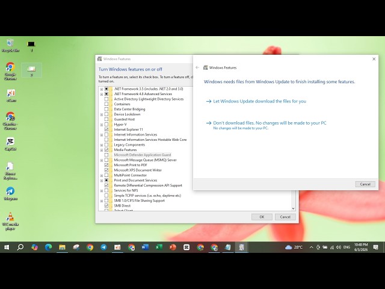Open the CapCut desktop shortcut
385x289 pixels.
[x=10, y=144]
